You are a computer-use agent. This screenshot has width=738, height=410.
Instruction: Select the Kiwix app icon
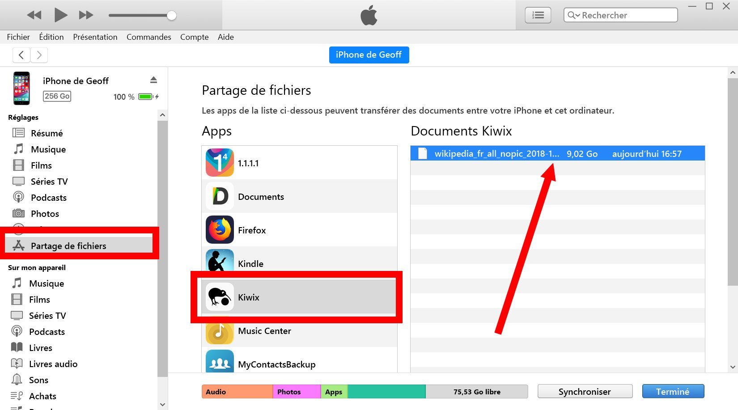220,297
